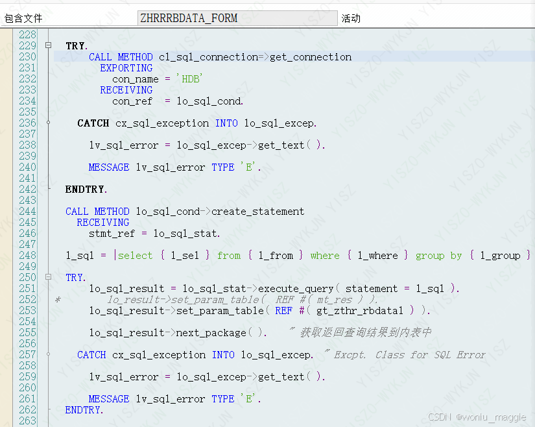Click line number 230 in the gutter

(27, 56)
